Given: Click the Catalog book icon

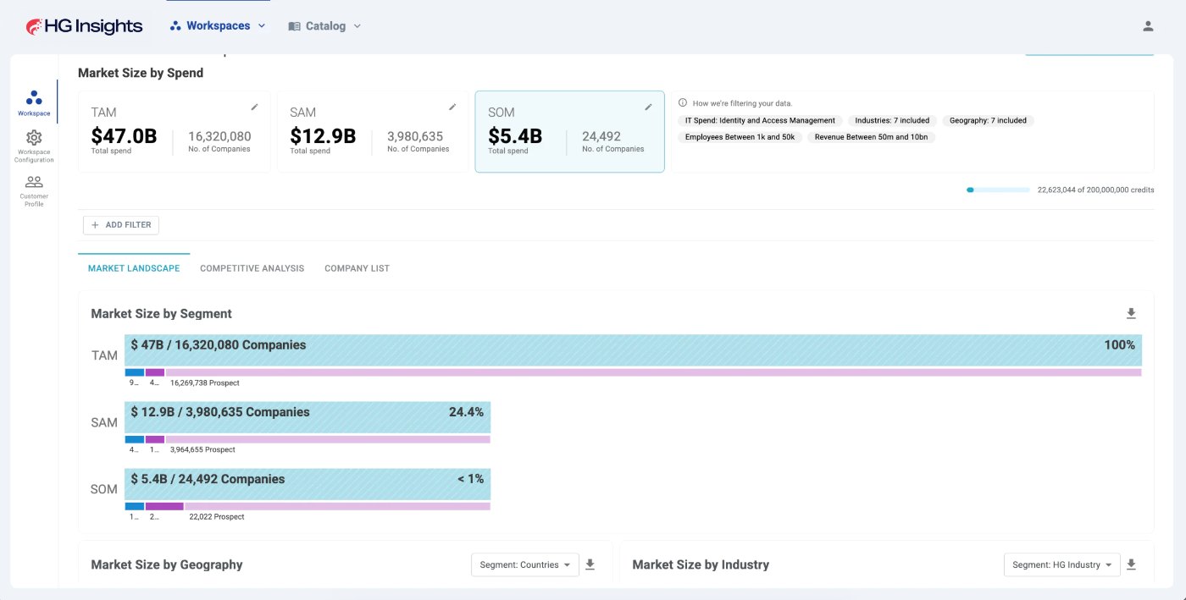Looking at the screenshot, I should coord(294,26).
